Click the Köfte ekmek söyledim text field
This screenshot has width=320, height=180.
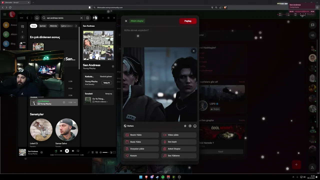(160, 30)
